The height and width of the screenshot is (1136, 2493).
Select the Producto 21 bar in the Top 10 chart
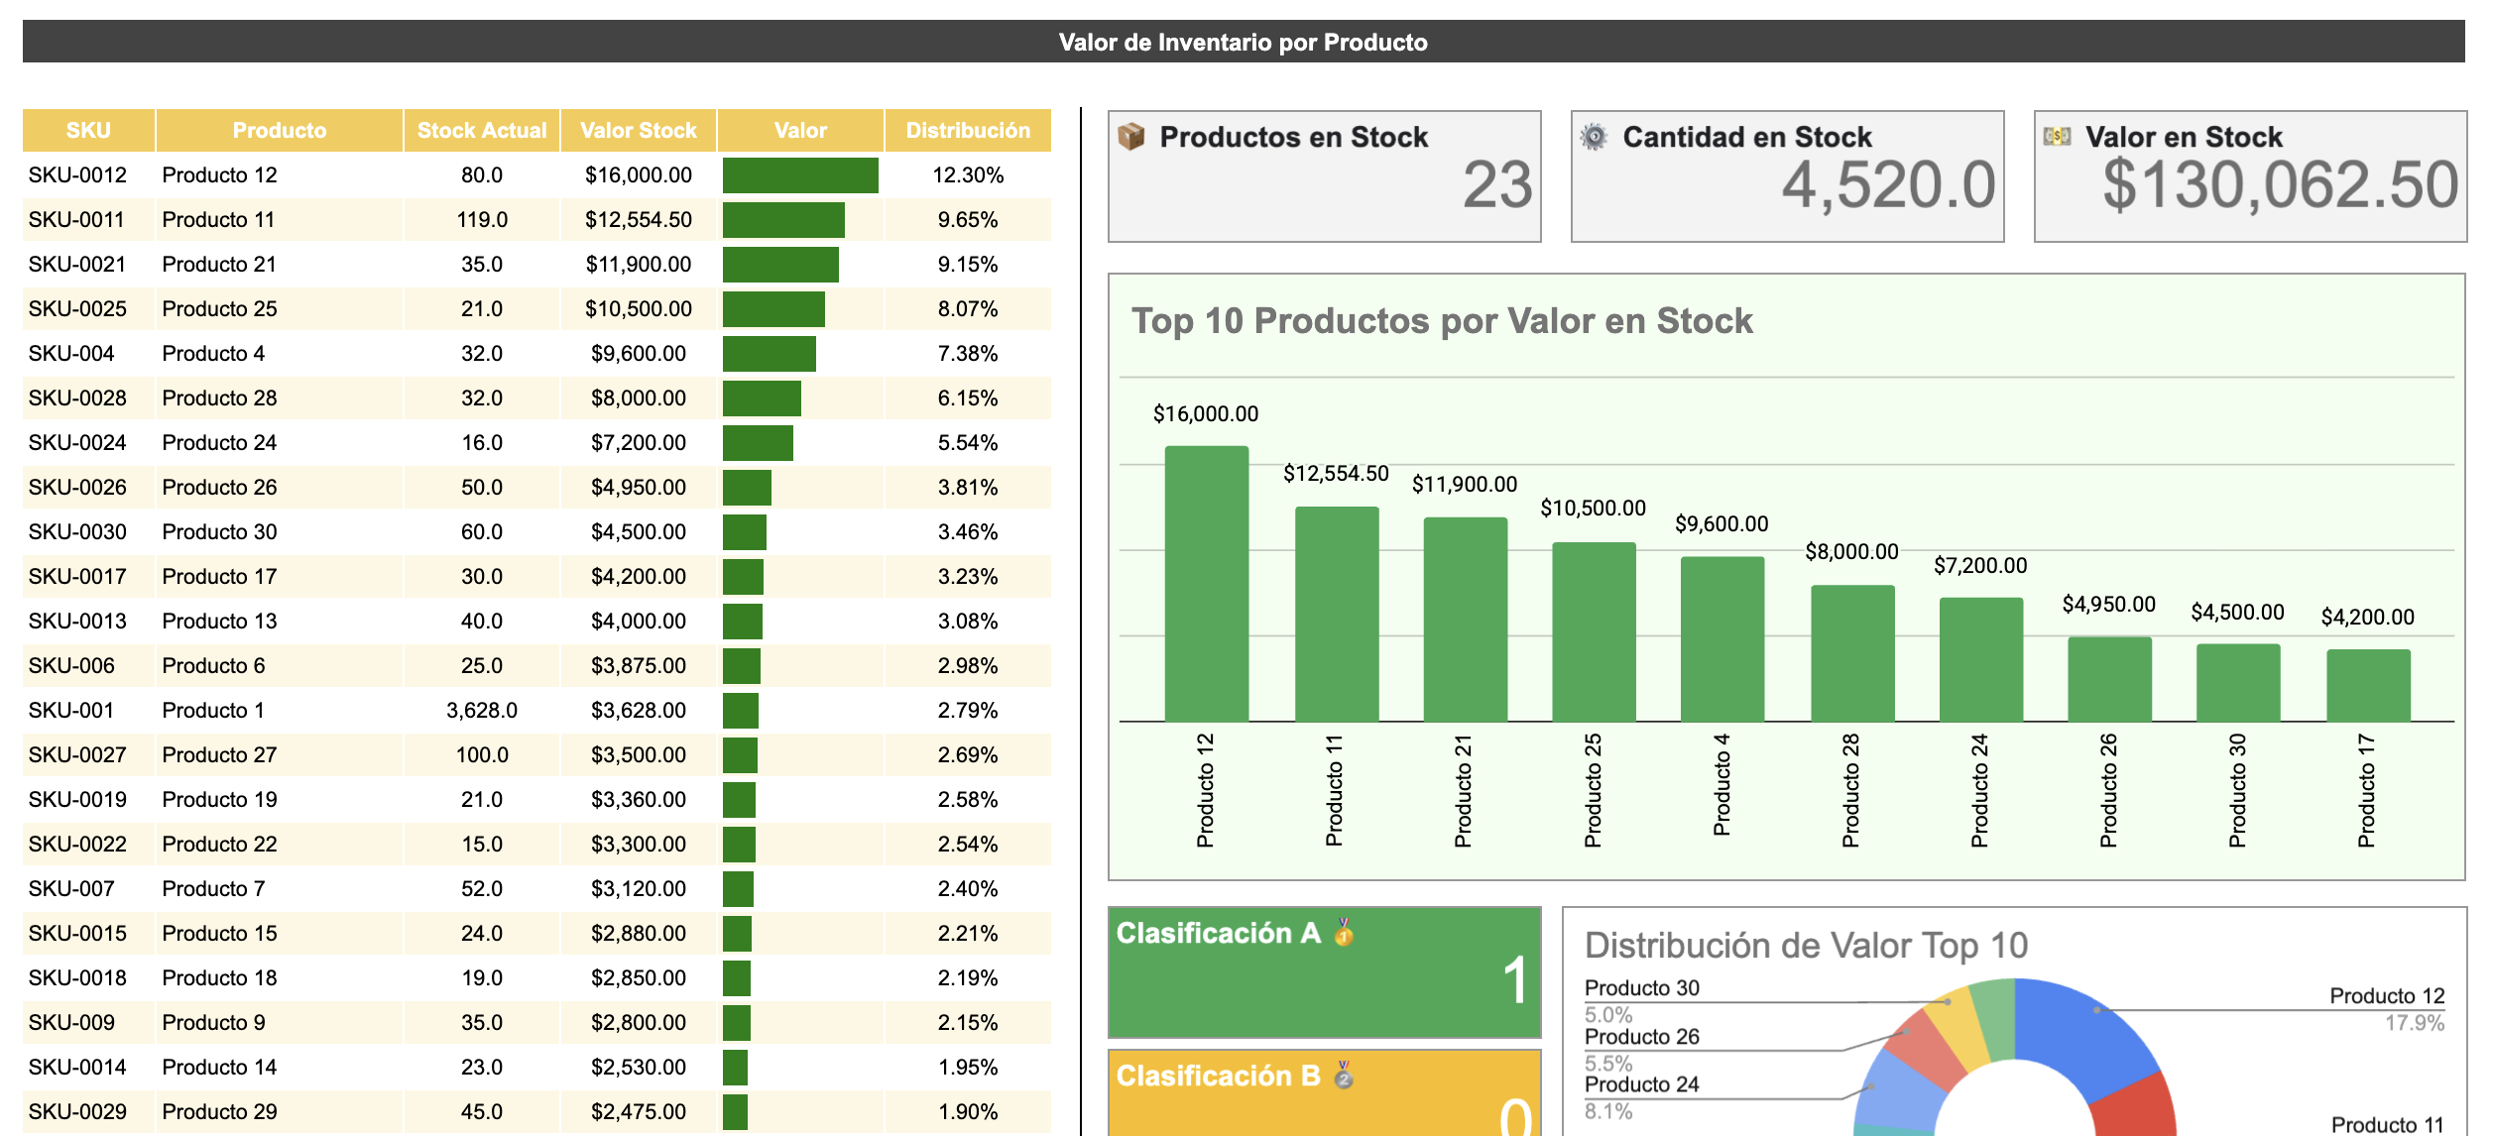click(1465, 620)
